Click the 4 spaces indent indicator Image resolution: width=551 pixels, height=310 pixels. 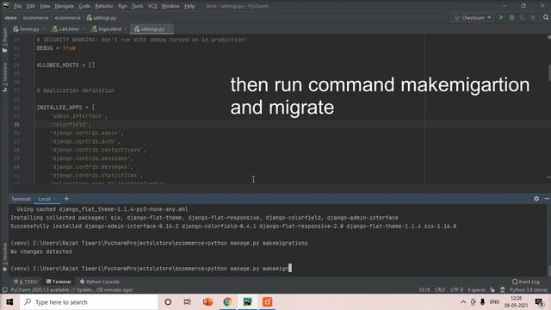click(476, 290)
